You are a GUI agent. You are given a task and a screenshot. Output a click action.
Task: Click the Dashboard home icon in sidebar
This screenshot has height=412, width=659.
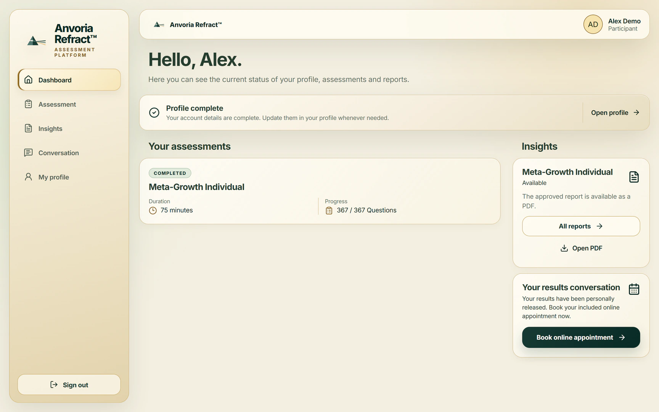(x=28, y=80)
